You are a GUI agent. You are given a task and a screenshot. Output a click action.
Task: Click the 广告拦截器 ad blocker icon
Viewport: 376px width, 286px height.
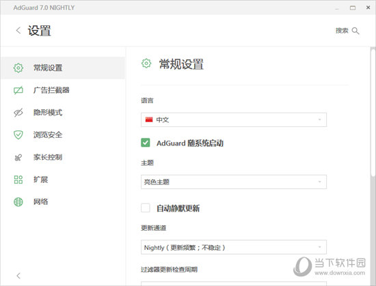pos(18,90)
